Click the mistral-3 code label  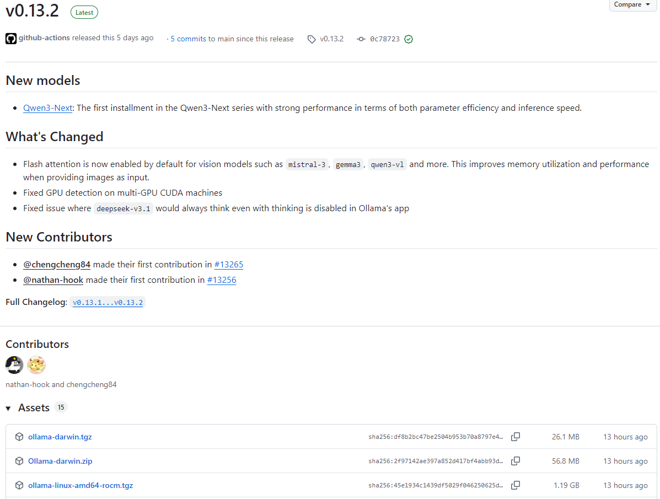(307, 165)
